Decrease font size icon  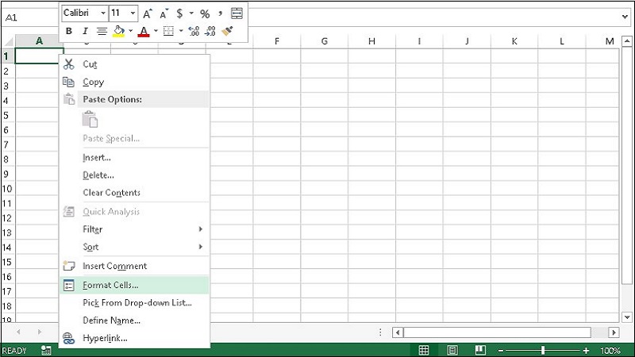pos(164,13)
